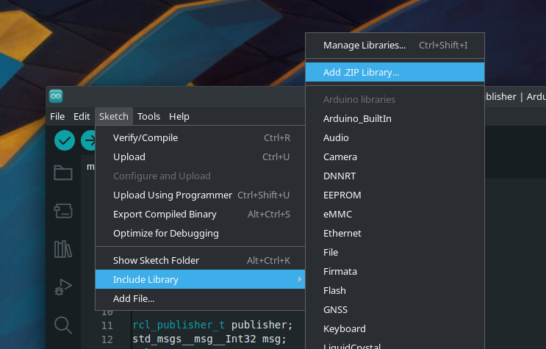Toggle Optimize for Debugging option
The height and width of the screenshot is (349, 546).
click(x=200, y=234)
